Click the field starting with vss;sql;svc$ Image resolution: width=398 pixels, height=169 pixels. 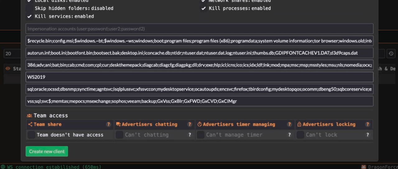(x=199, y=101)
